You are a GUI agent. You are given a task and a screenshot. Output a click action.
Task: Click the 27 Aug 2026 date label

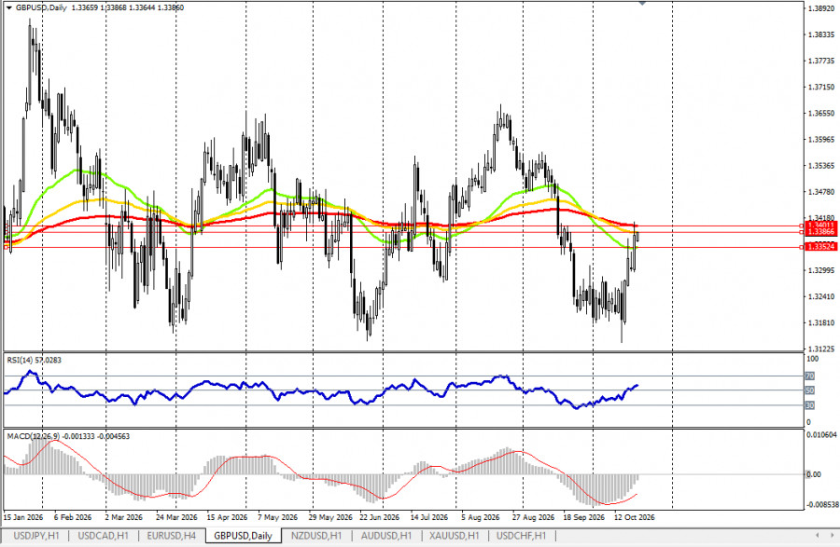pos(533,517)
